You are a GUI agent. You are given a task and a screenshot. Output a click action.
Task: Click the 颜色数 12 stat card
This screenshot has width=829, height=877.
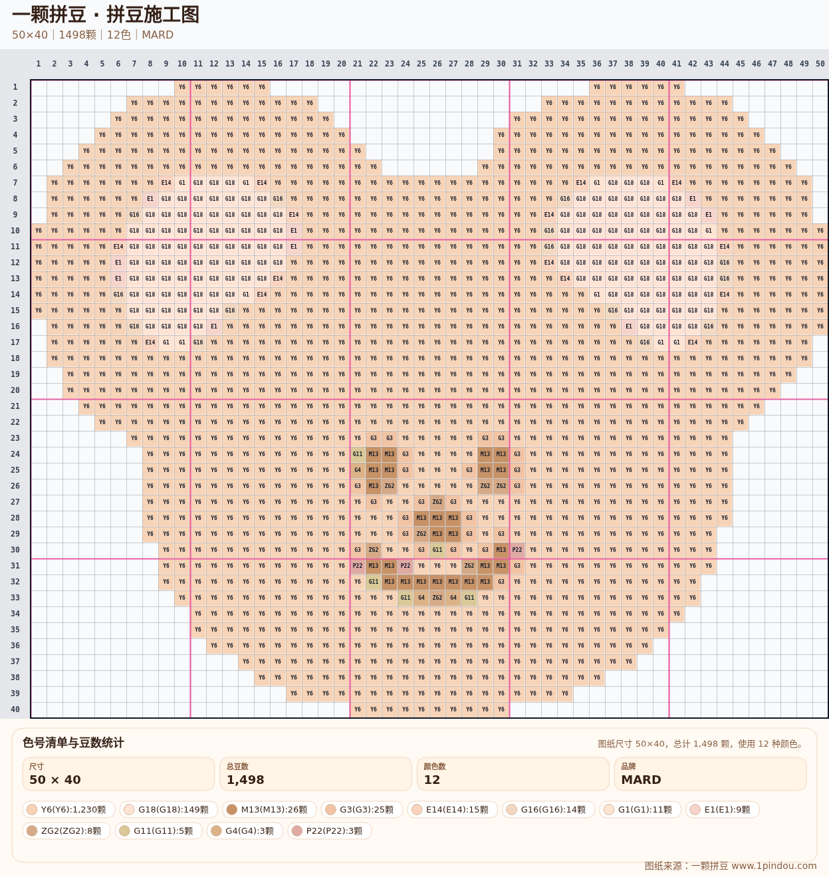pyautogui.click(x=513, y=774)
